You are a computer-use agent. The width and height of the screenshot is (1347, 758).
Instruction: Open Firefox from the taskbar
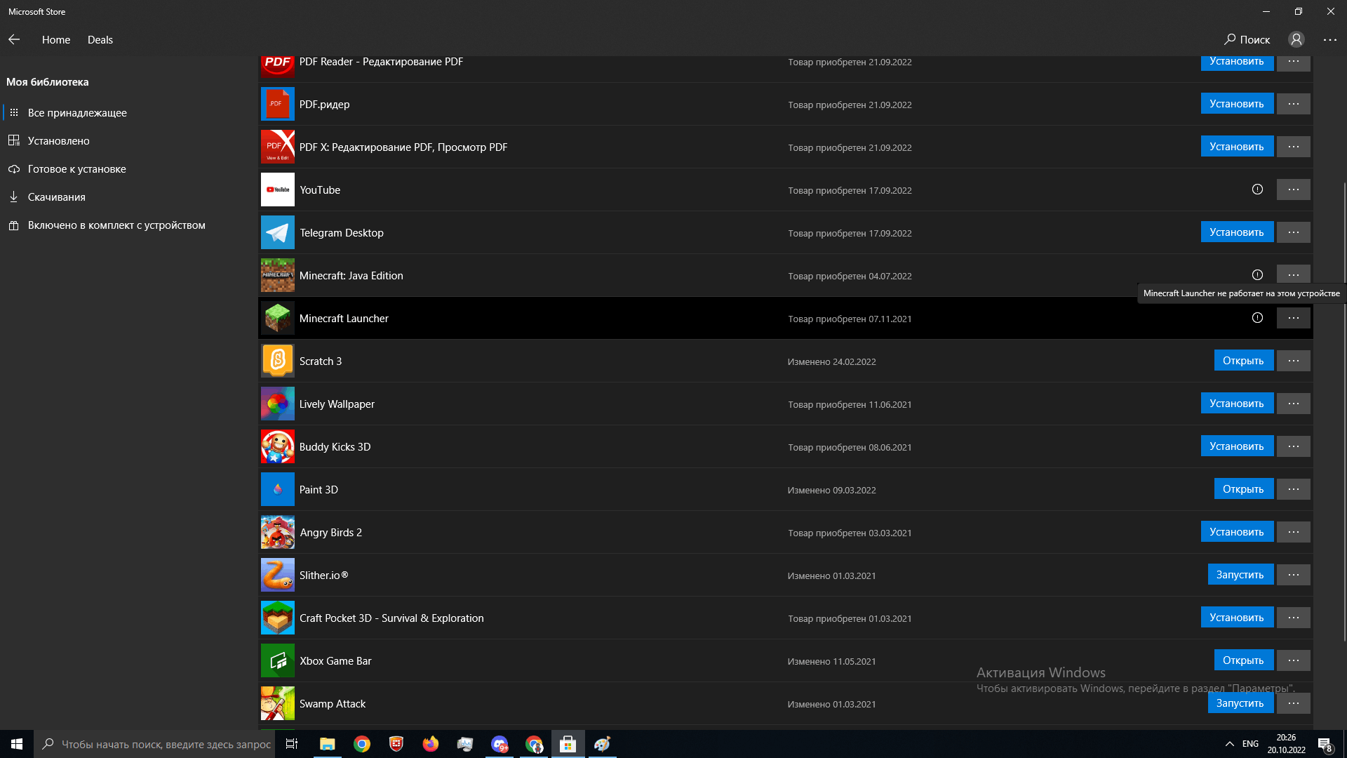pyautogui.click(x=430, y=744)
